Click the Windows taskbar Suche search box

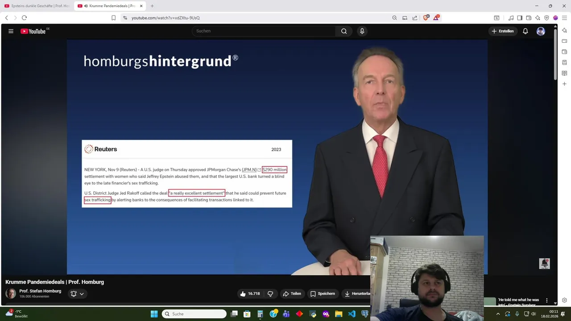(x=194, y=314)
